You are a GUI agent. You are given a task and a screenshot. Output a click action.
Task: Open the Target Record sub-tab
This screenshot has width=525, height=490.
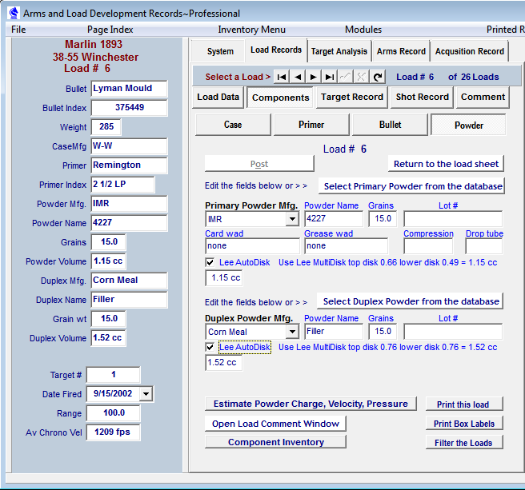351,97
